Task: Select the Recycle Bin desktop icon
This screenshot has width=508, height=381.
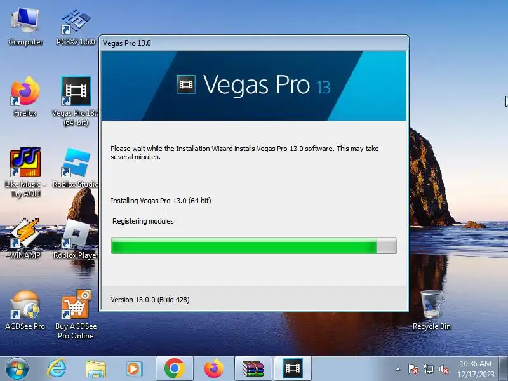Action: pyautogui.click(x=432, y=310)
